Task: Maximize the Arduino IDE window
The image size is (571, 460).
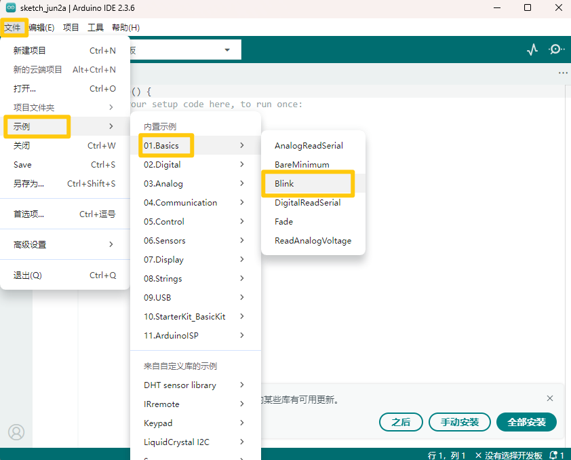Action: pyautogui.click(x=528, y=7)
